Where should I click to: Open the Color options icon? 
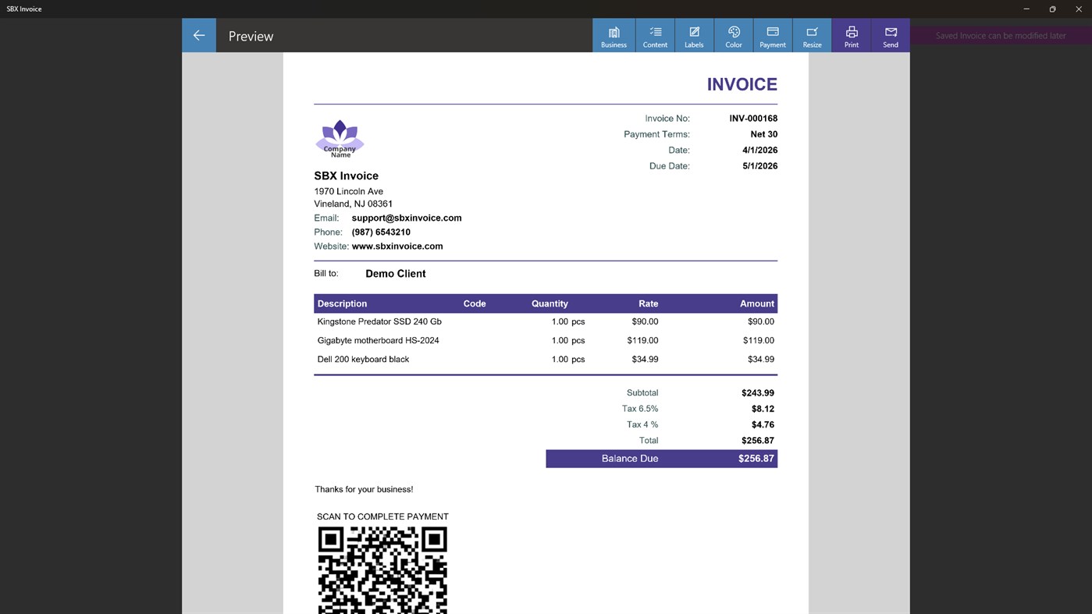(x=733, y=34)
